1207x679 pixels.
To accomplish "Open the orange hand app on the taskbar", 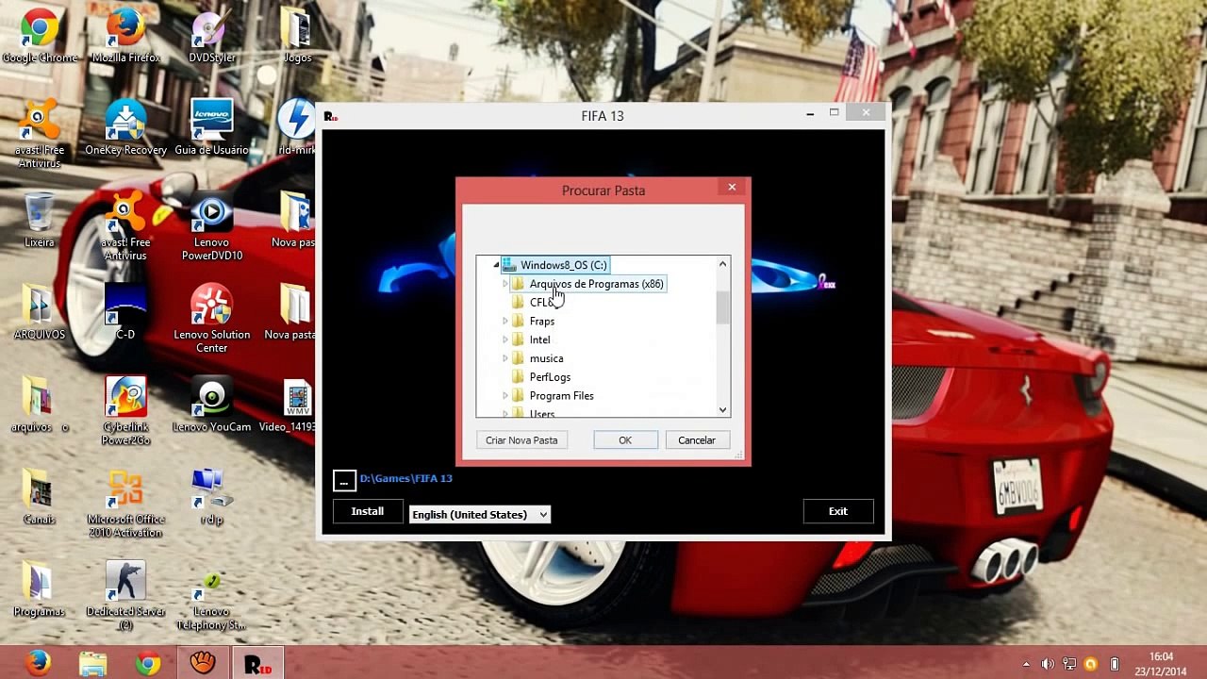I will click(x=202, y=663).
